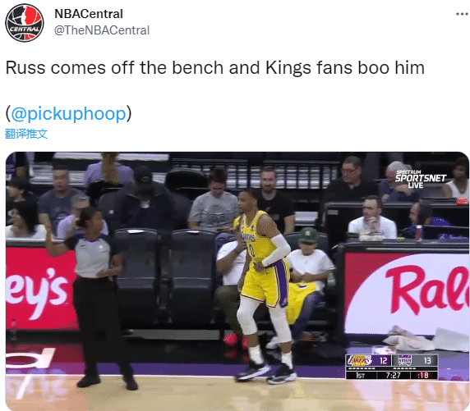Click the Kings score of 13

(x=427, y=360)
